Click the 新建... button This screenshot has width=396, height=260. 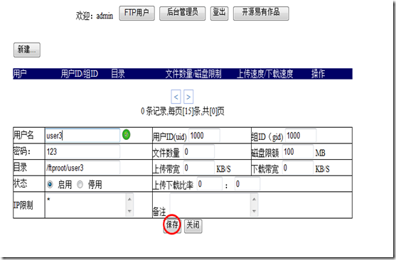tap(27, 50)
